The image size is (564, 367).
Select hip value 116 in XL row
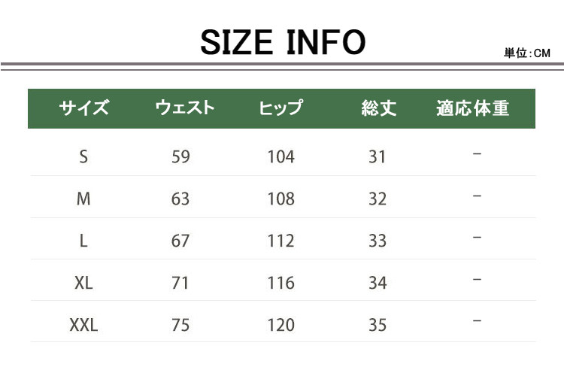coord(280,283)
